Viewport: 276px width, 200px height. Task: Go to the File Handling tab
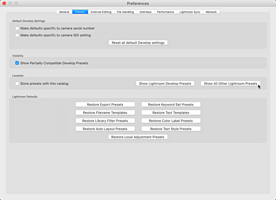(125, 12)
